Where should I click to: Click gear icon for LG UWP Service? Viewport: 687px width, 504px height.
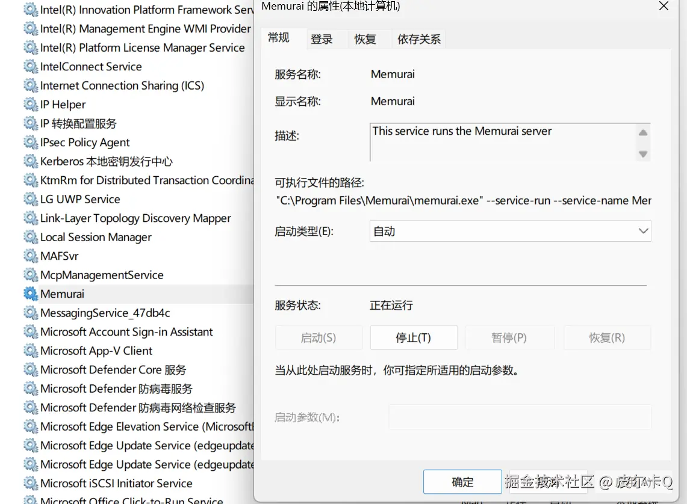(31, 200)
